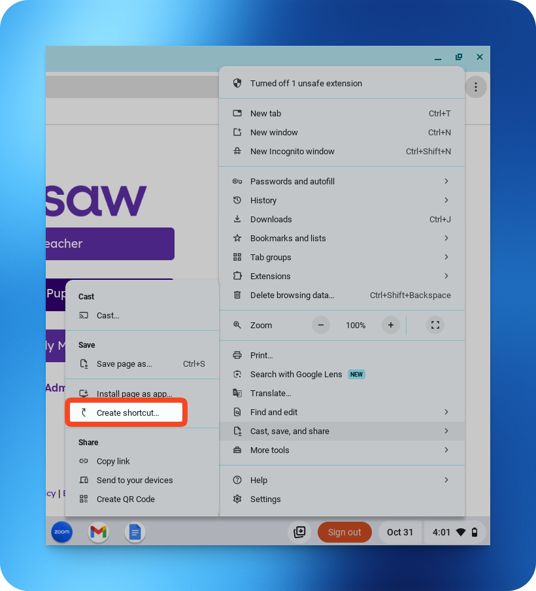Click the Translate menu icon
Image resolution: width=536 pixels, height=591 pixels.
pyautogui.click(x=238, y=393)
